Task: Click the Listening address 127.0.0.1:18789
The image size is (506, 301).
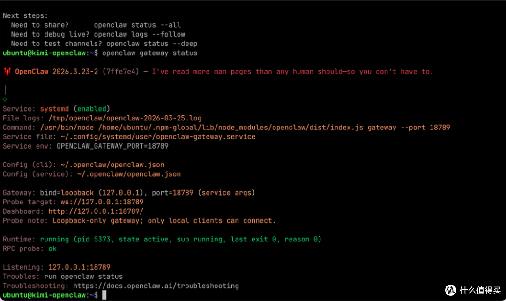Action: point(79,267)
